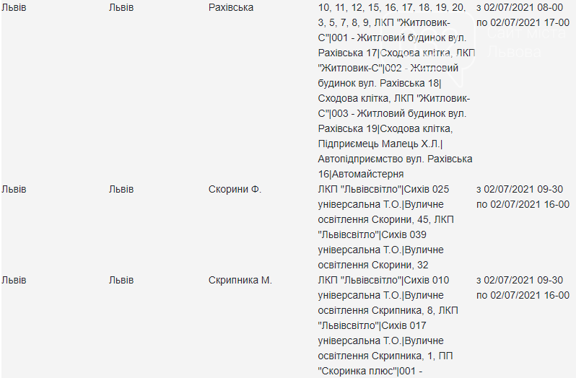Screen dimensions: 576x378
Task: Click the second column 'Львів' in Рахівська row
Action: tap(121, 8)
